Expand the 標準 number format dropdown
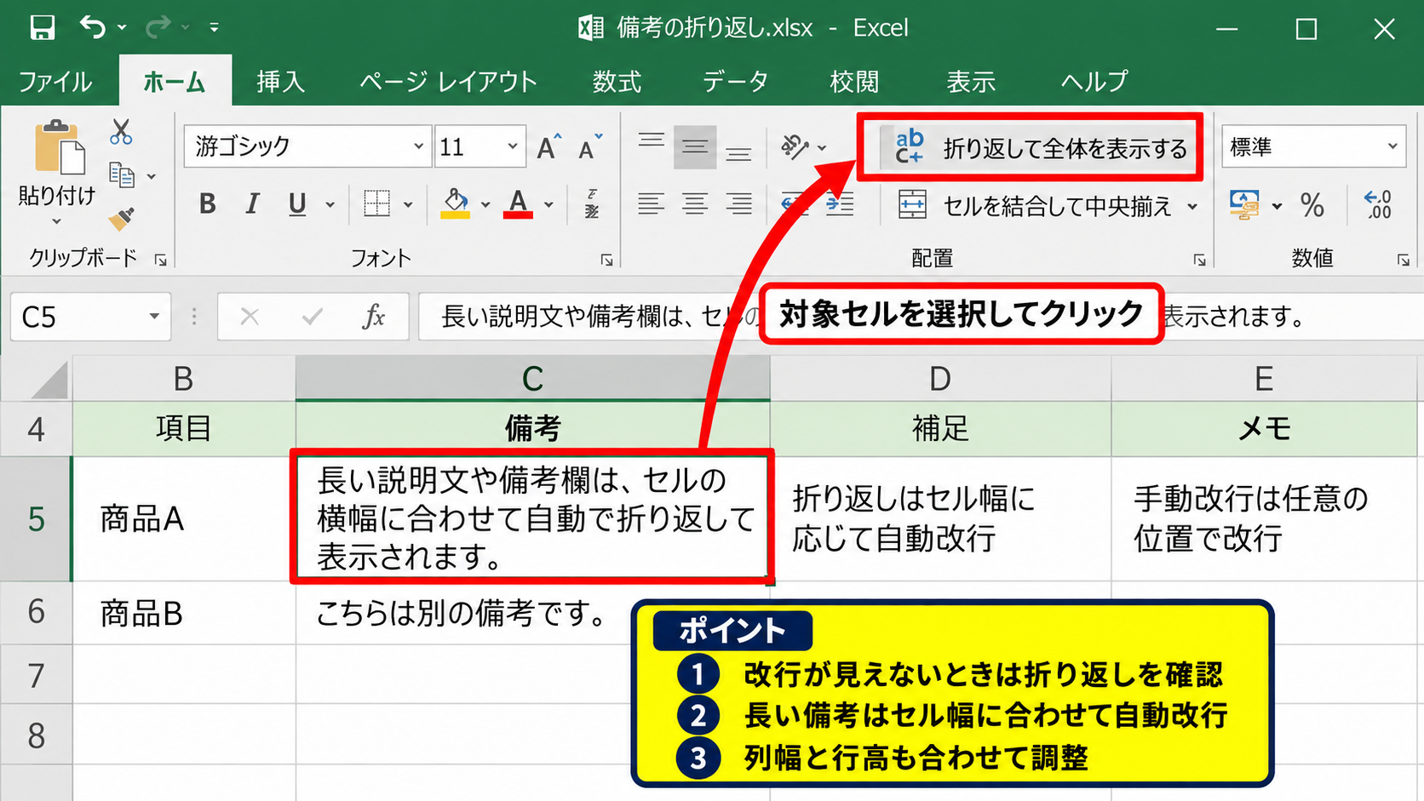 pos(1392,146)
